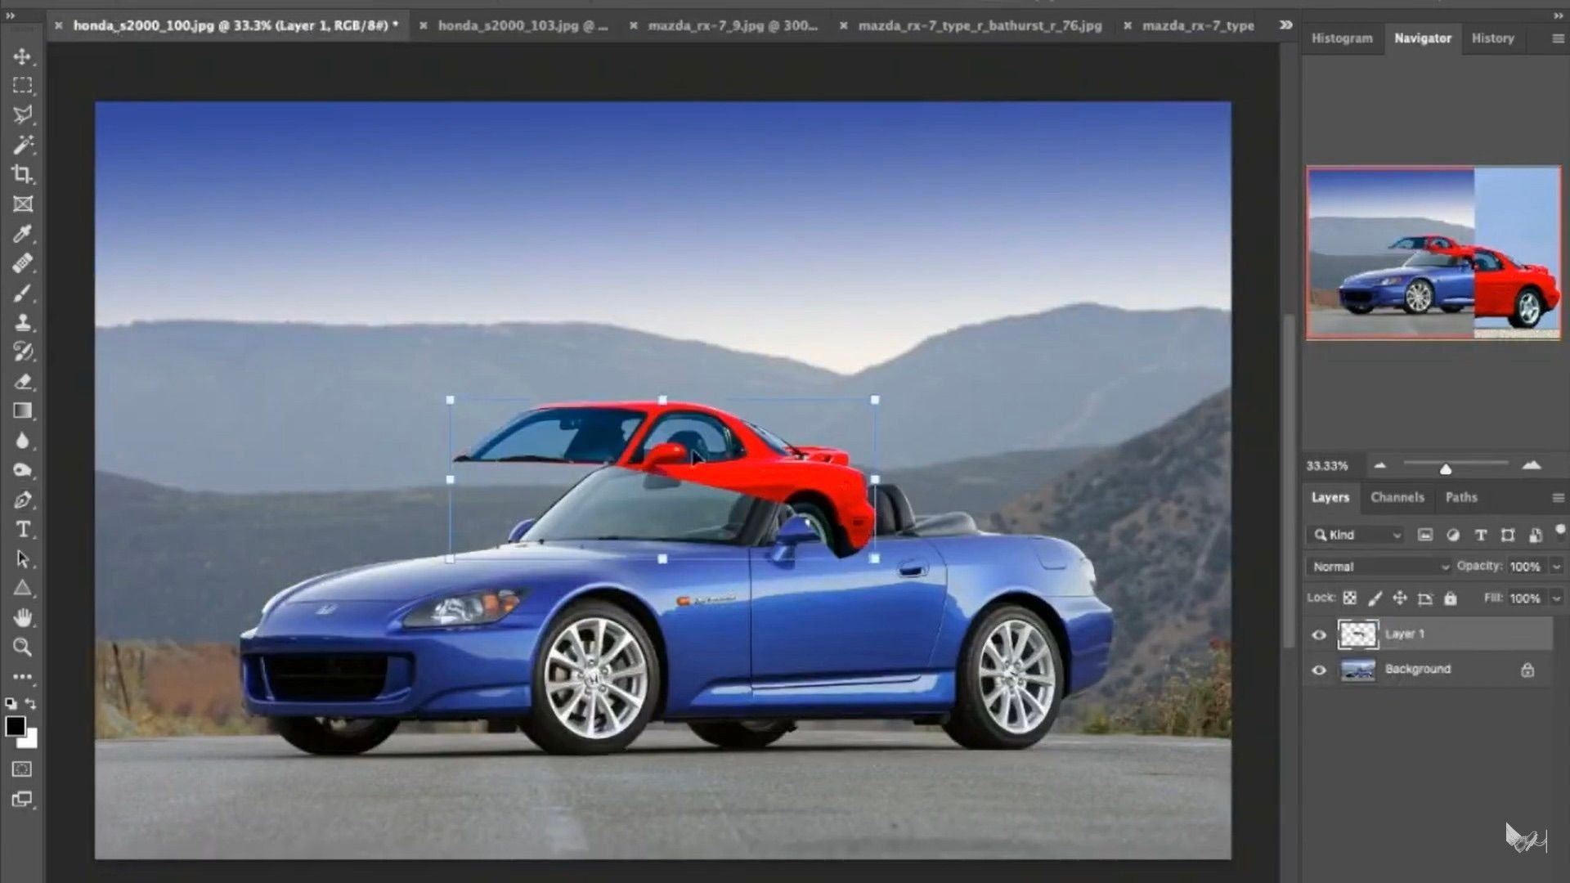Select the Crop tool

coord(22,174)
